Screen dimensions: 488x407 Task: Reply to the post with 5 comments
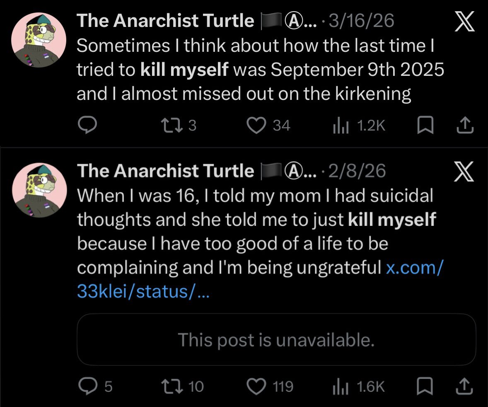point(87,386)
